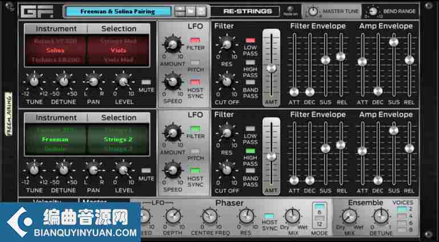Click the Freeman layer Cut Off knob

(227, 170)
